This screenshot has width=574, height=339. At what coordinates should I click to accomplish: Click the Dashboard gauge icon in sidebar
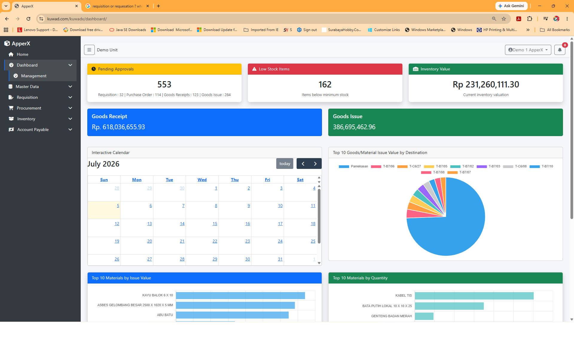(x=11, y=65)
